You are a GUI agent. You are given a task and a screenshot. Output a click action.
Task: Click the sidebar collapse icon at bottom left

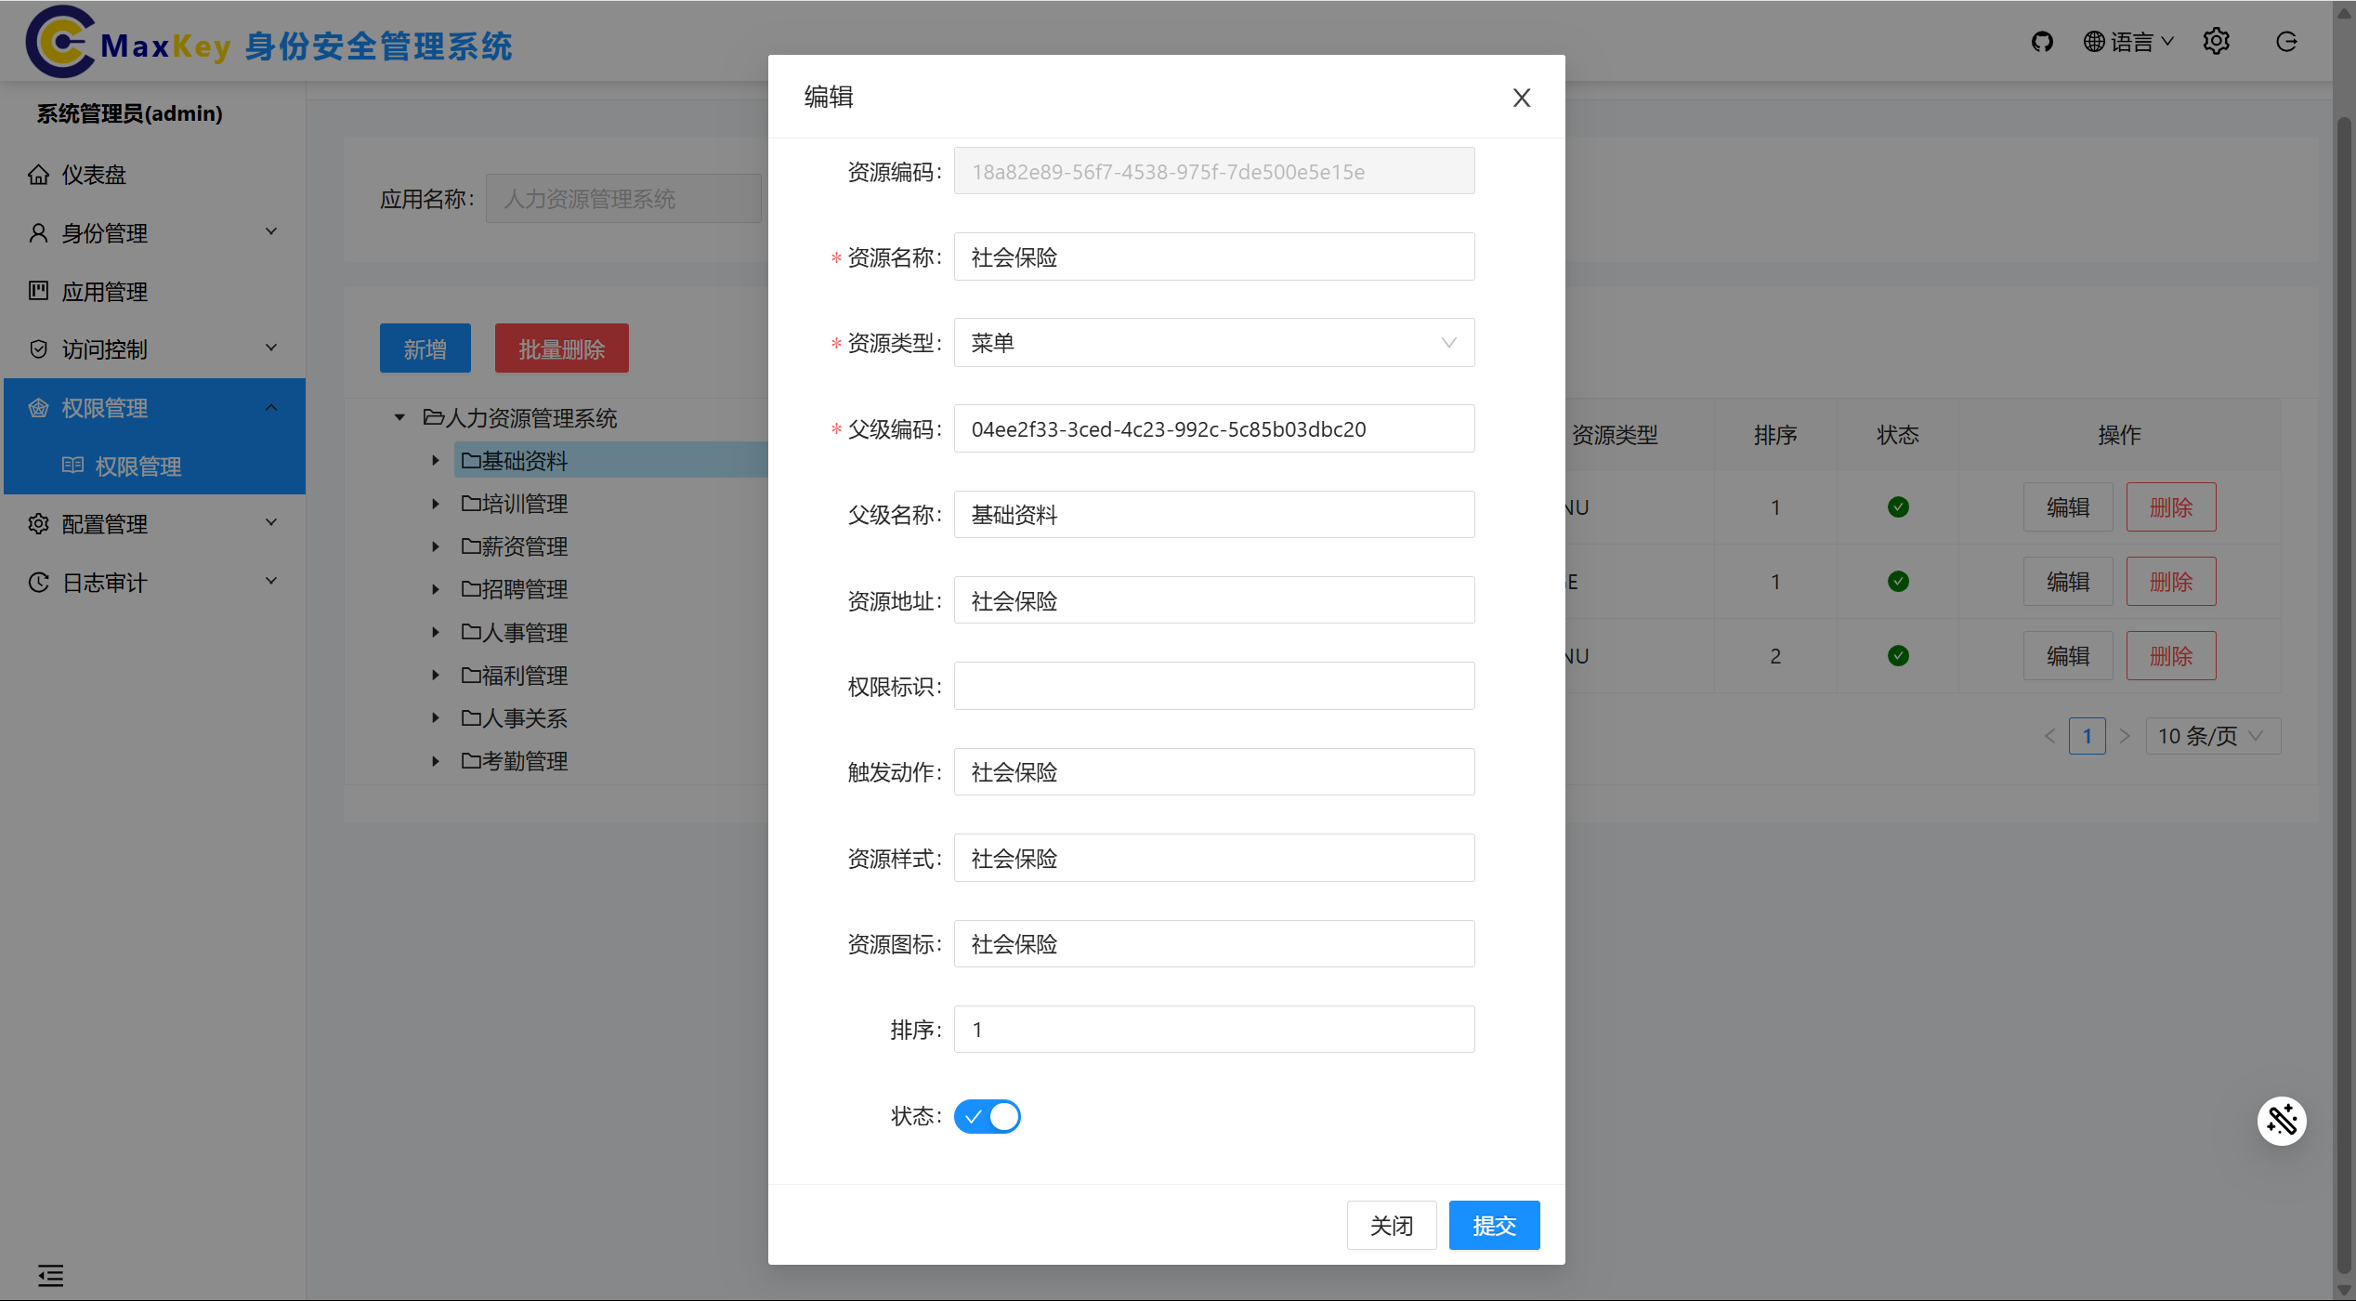(x=50, y=1275)
